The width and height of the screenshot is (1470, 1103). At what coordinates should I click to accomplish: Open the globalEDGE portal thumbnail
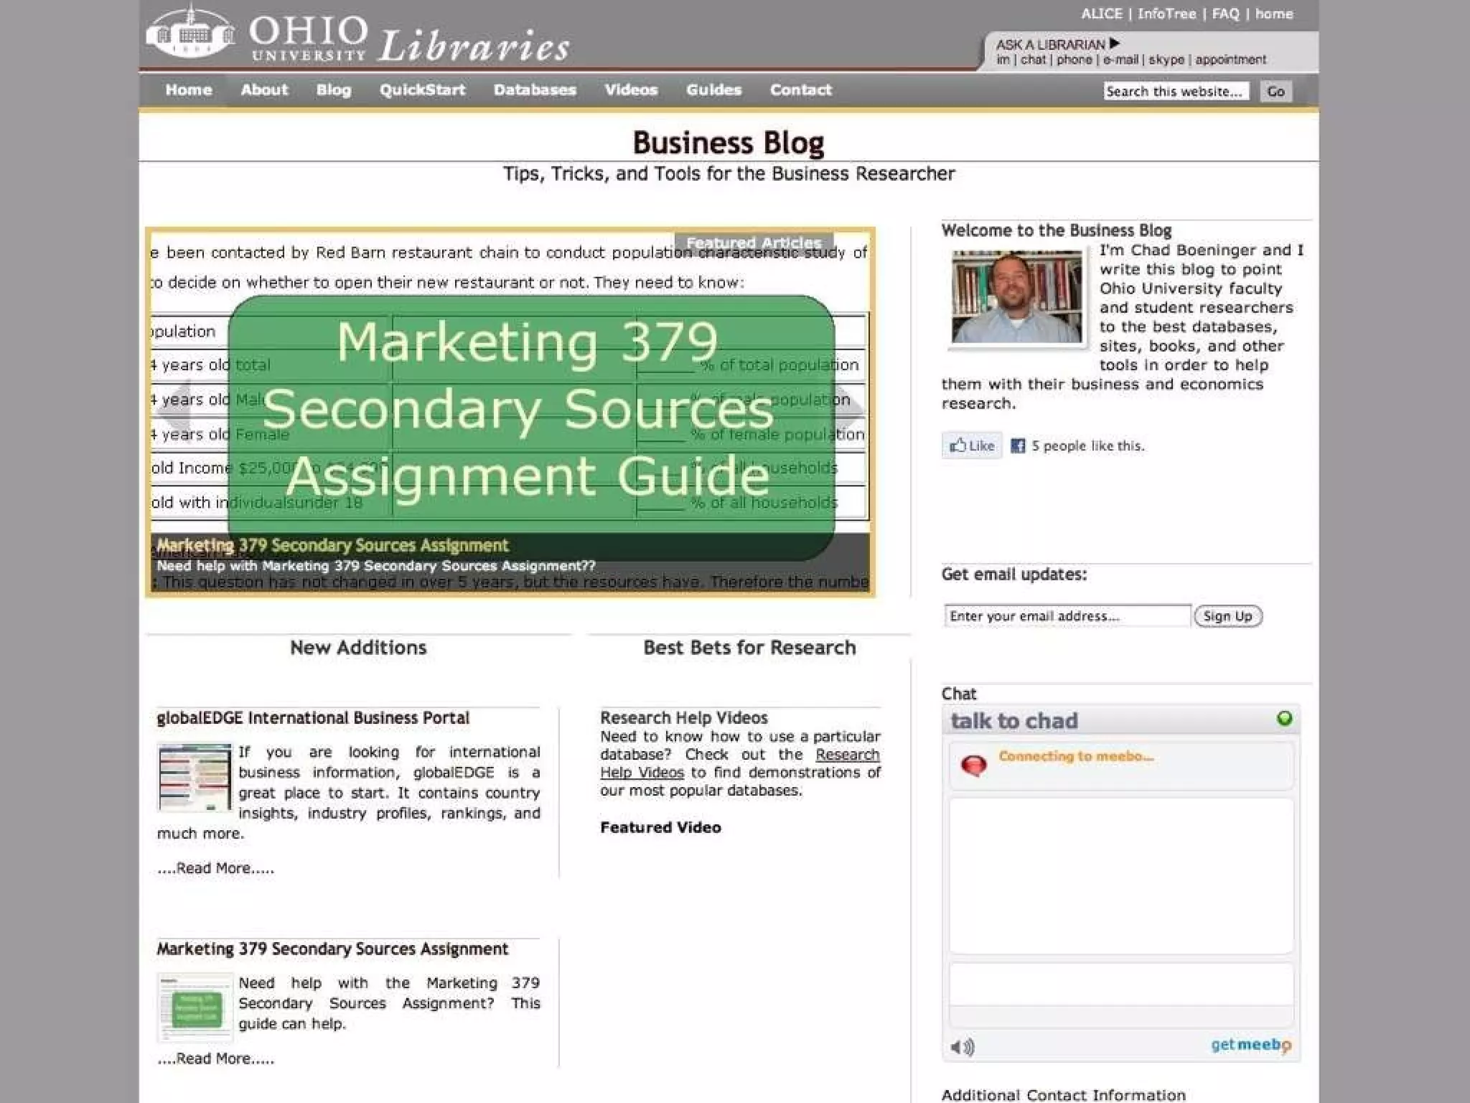click(x=195, y=777)
